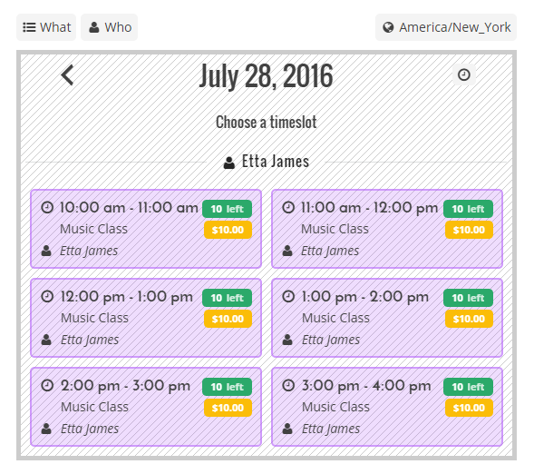Viewport: 534px width, 474px height.
Task: Click the clock icon beside the date
Action: 464,74
